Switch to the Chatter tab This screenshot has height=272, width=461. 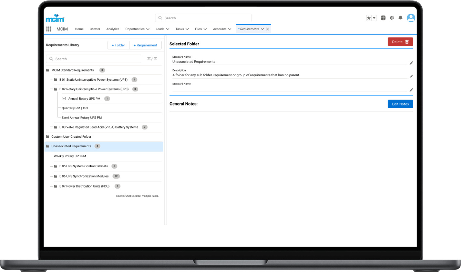[x=95, y=29]
